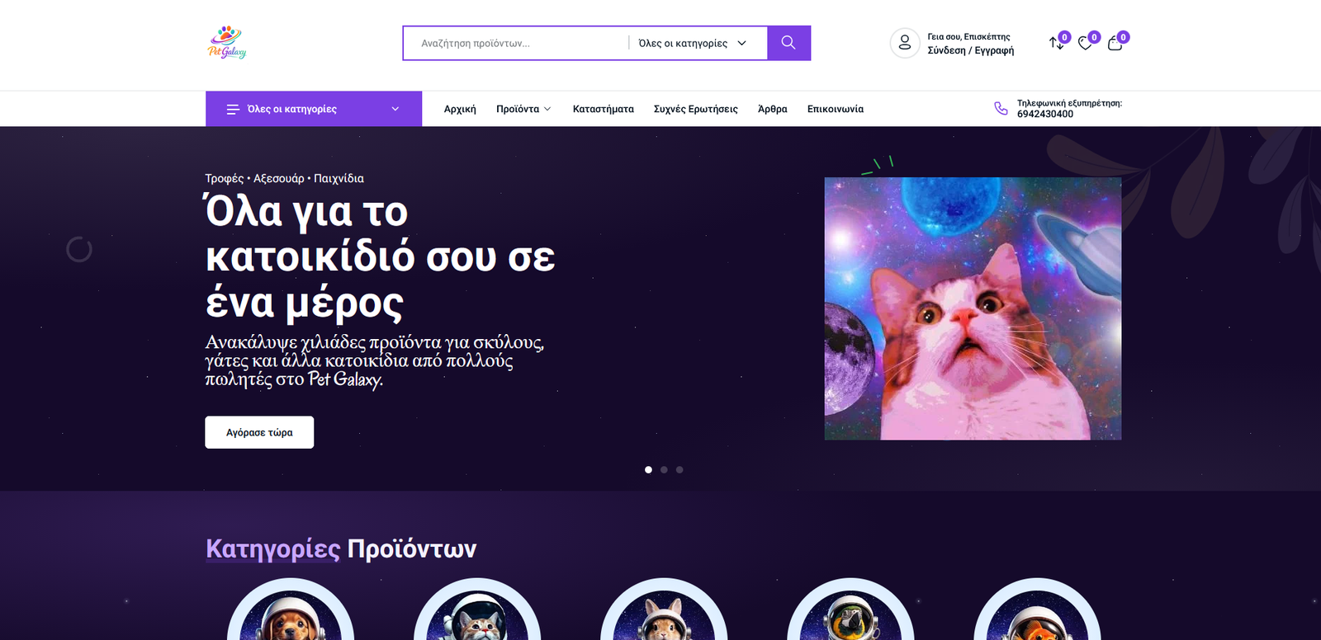
Task: Click the Τροφές • Αξεσουάρ • Παιχνίδια text
Action: (284, 178)
